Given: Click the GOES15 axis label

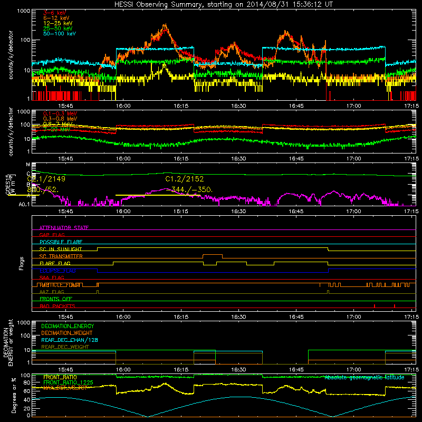Looking at the screenshot, I should [x=8, y=184].
